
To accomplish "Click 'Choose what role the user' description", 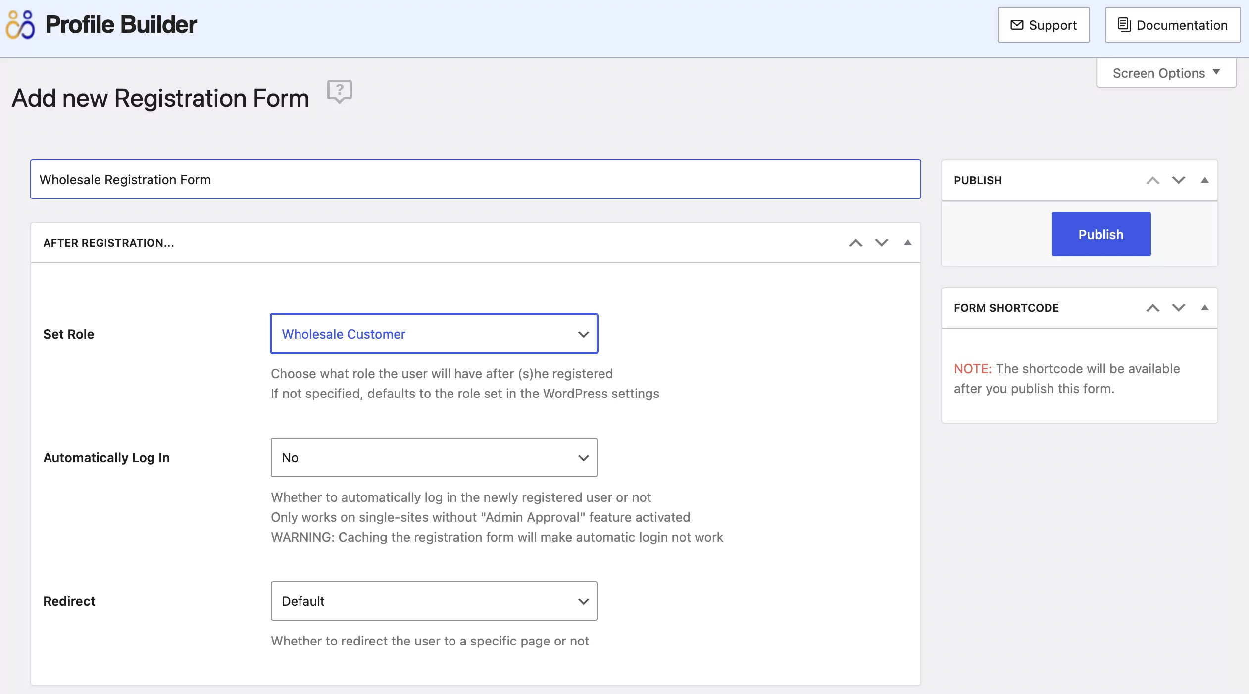I will click(442, 374).
